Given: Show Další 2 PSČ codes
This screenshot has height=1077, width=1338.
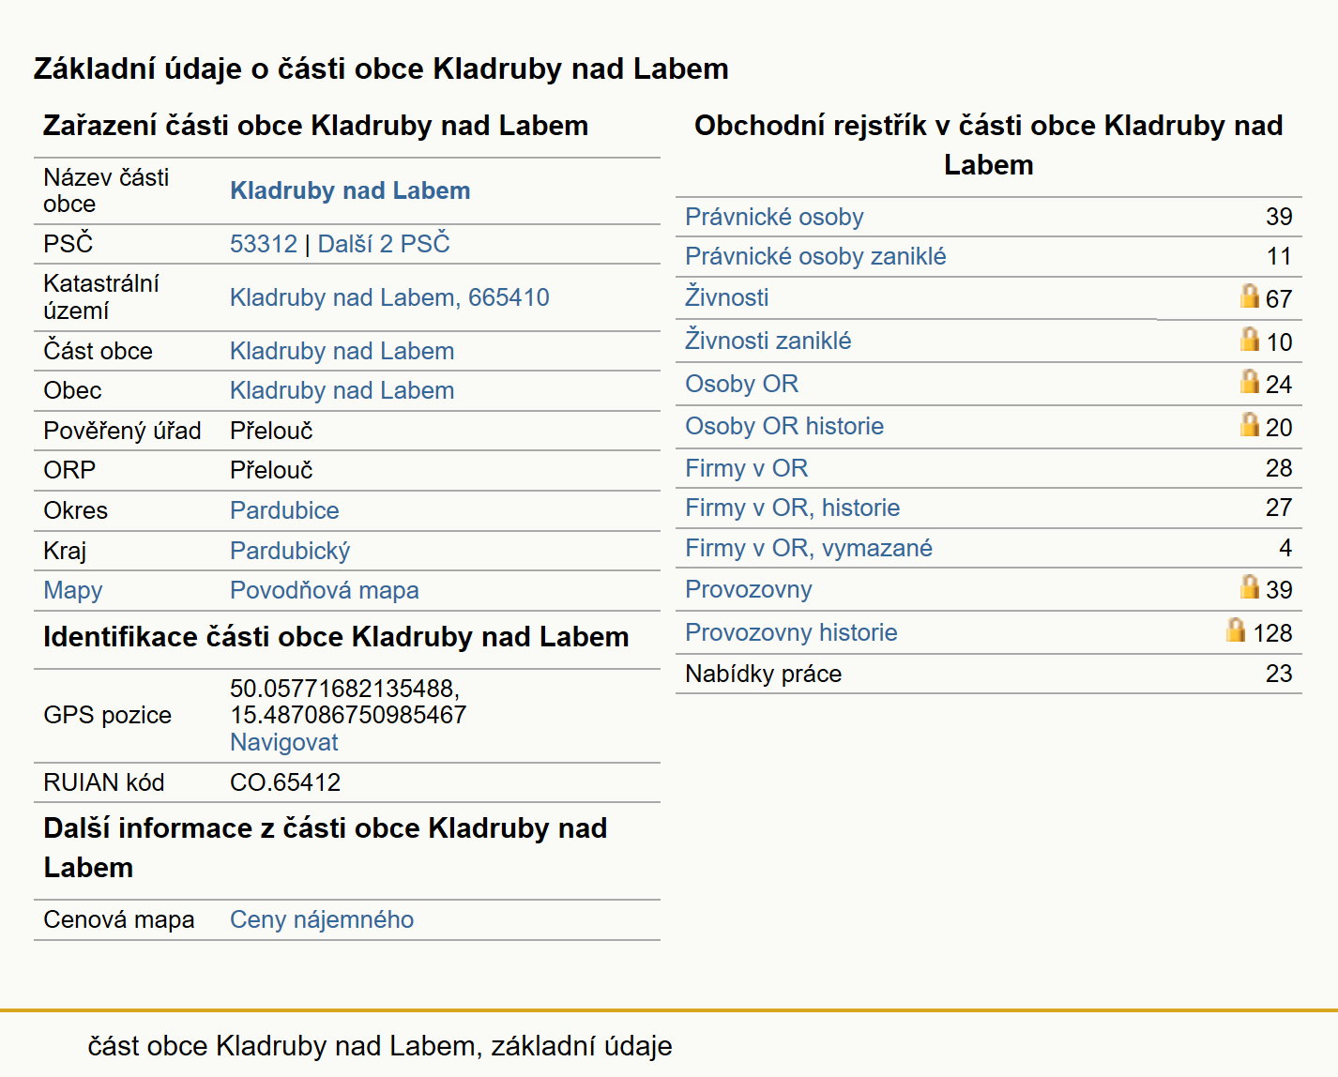Looking at the screenshot, I should [384, 244].
